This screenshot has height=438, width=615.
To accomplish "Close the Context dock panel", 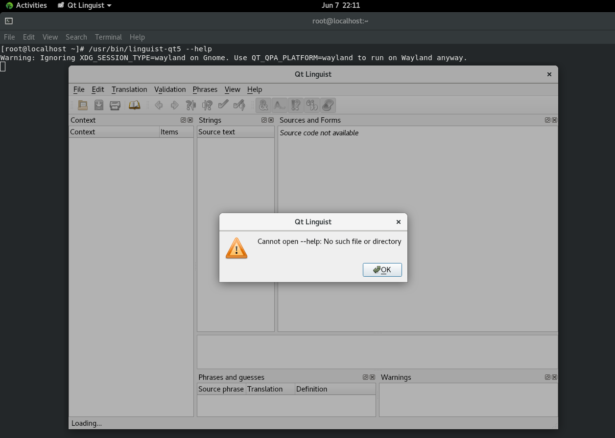I will pos(190,120).
